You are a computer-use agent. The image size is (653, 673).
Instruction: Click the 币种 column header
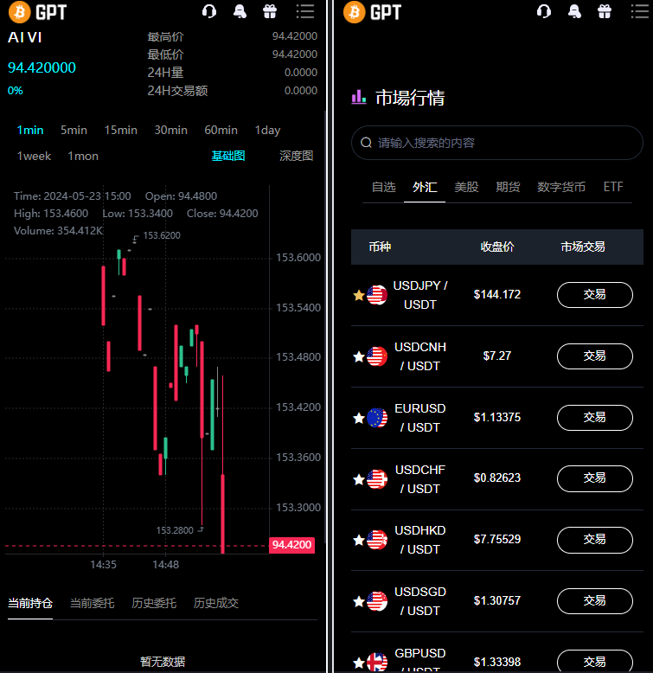(x=380, y=247)
